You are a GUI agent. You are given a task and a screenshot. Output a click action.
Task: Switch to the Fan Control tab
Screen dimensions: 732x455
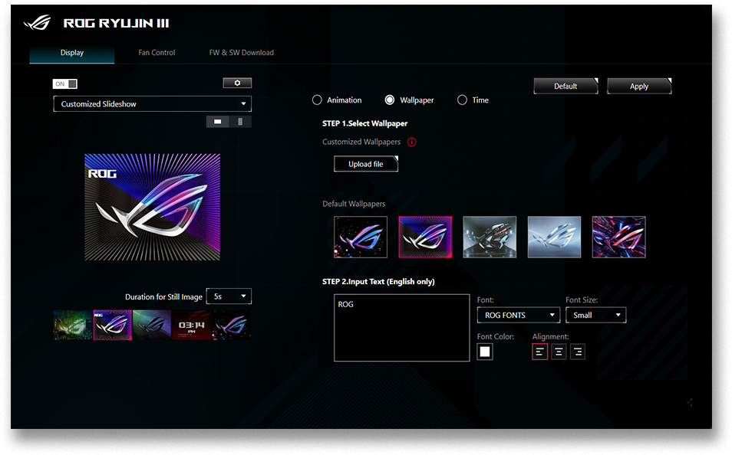[x=157, y=53]
